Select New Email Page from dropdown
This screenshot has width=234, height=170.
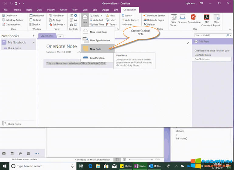98,32
